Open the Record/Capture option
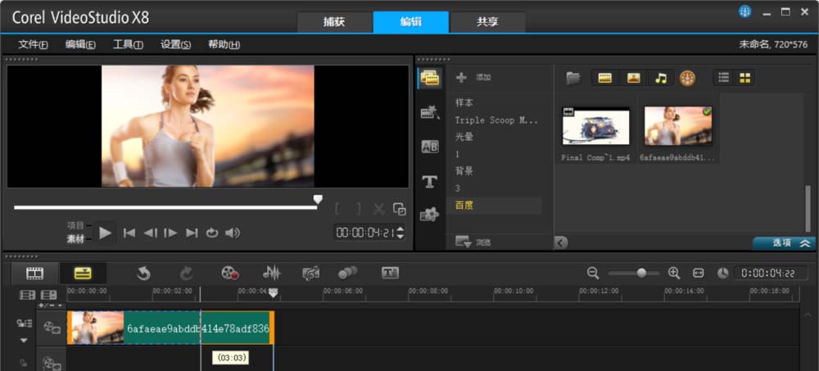Viewport: 819px width, 371px height. click(230, 273)
